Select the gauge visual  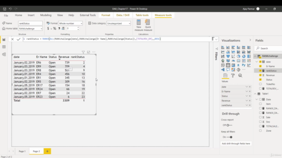click(233, 61)
